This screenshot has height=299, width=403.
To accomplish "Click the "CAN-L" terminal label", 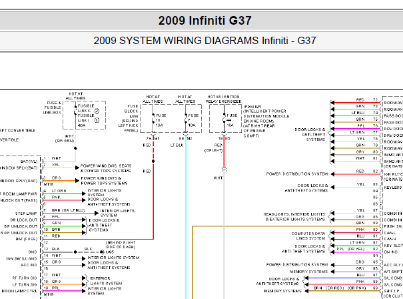I will coord(390,232).
